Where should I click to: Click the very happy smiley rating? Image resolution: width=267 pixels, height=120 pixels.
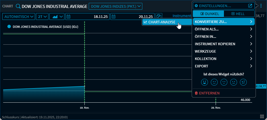(204, 82)
